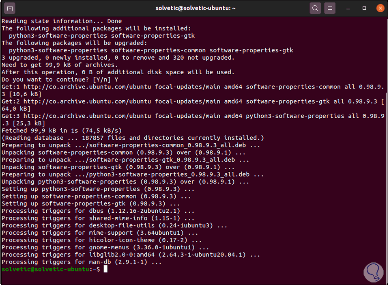Click the "Do you want to continue?" line
389x285 pixels.
click(x=60, y=79)
